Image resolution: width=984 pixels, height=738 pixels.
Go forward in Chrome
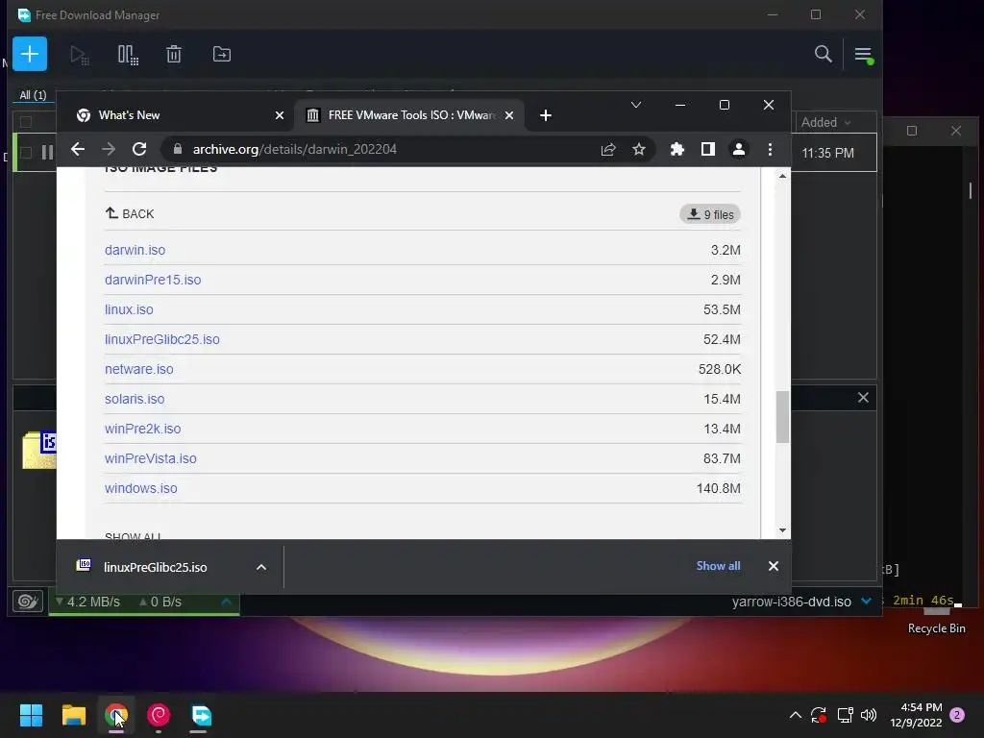pos(109,149)
